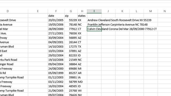Select column E header
This screenshot has height=96, width=171.
point(38,11)
